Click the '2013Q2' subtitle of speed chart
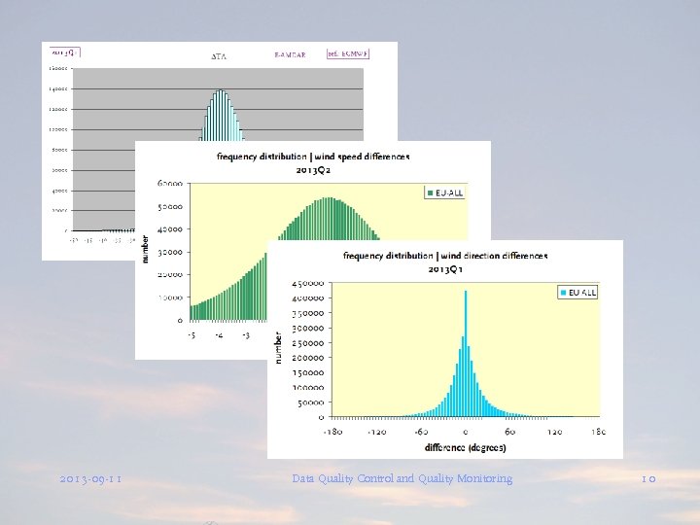This screenshot has height=525, width=700. point(313,170)
